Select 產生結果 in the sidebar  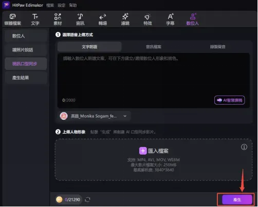pos(26,78)
